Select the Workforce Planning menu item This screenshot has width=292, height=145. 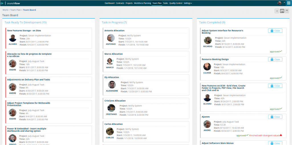pyautogui.click(x=143, y=3)
